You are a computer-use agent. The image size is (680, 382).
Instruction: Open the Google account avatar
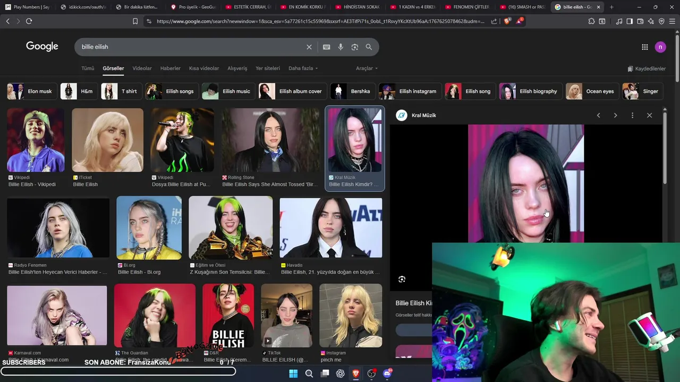pos(660,47)
